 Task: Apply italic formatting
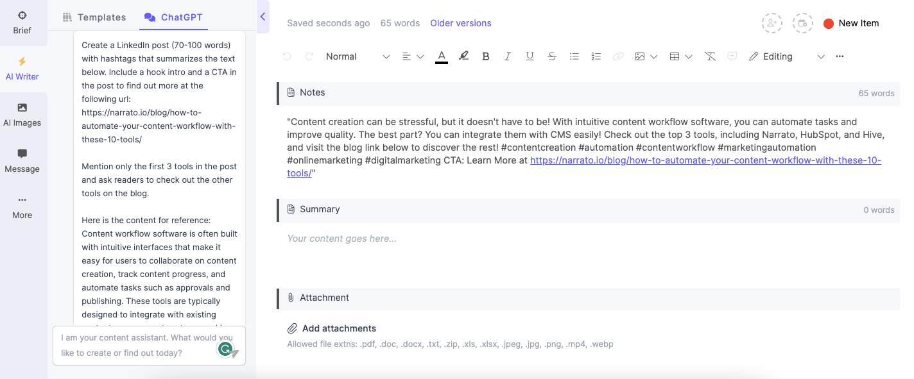[508, 56]
